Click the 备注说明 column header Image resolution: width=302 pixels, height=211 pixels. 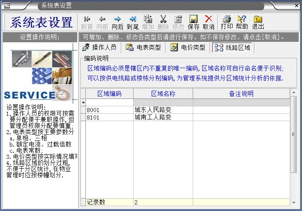click(241, 94)
